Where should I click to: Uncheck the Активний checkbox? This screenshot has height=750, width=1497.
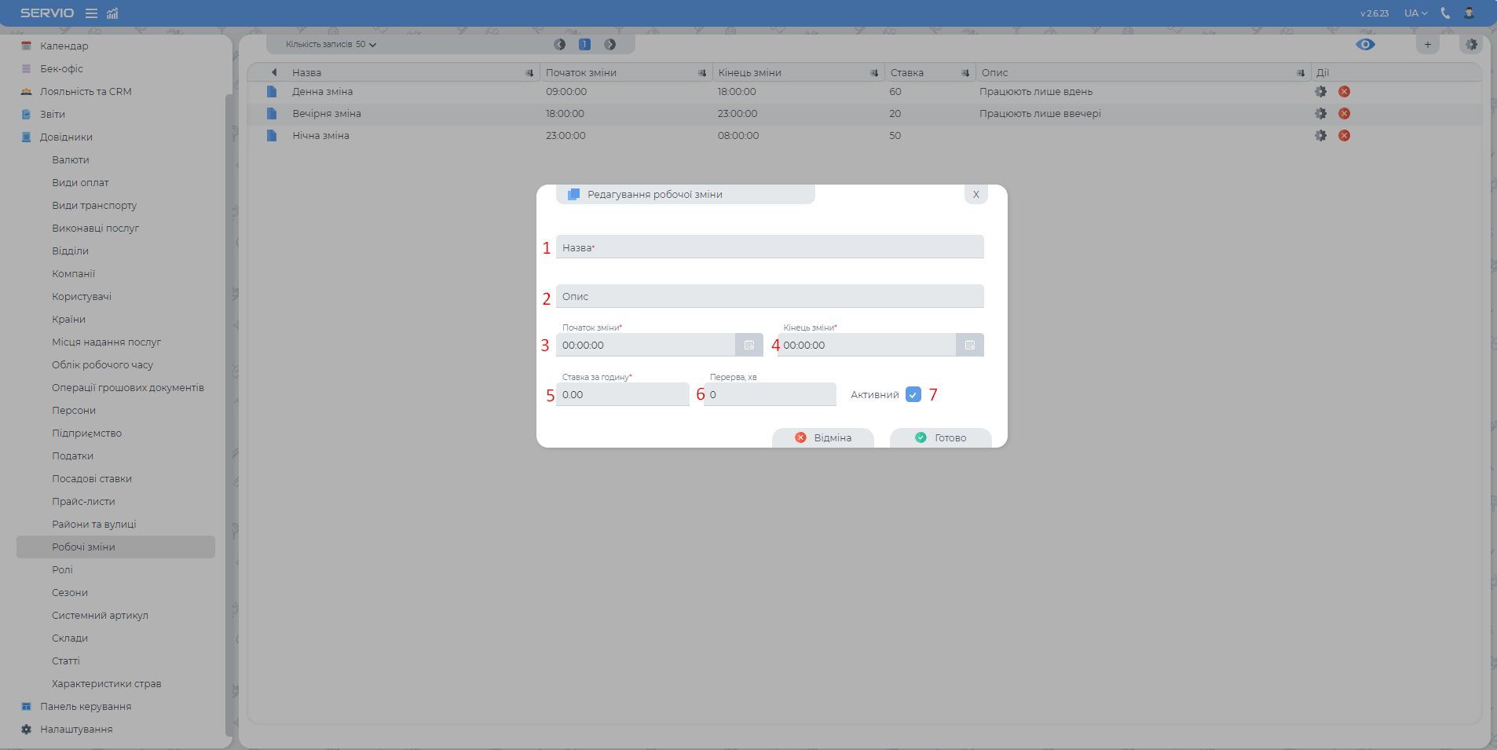913,395
